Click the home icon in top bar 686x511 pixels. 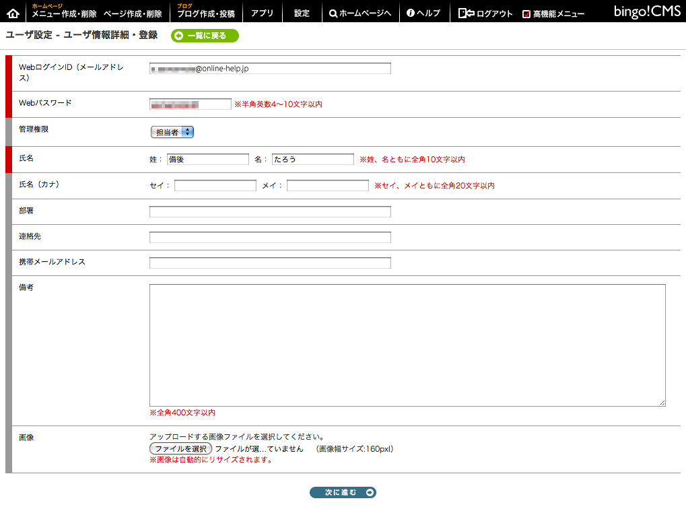click(13, 13)
